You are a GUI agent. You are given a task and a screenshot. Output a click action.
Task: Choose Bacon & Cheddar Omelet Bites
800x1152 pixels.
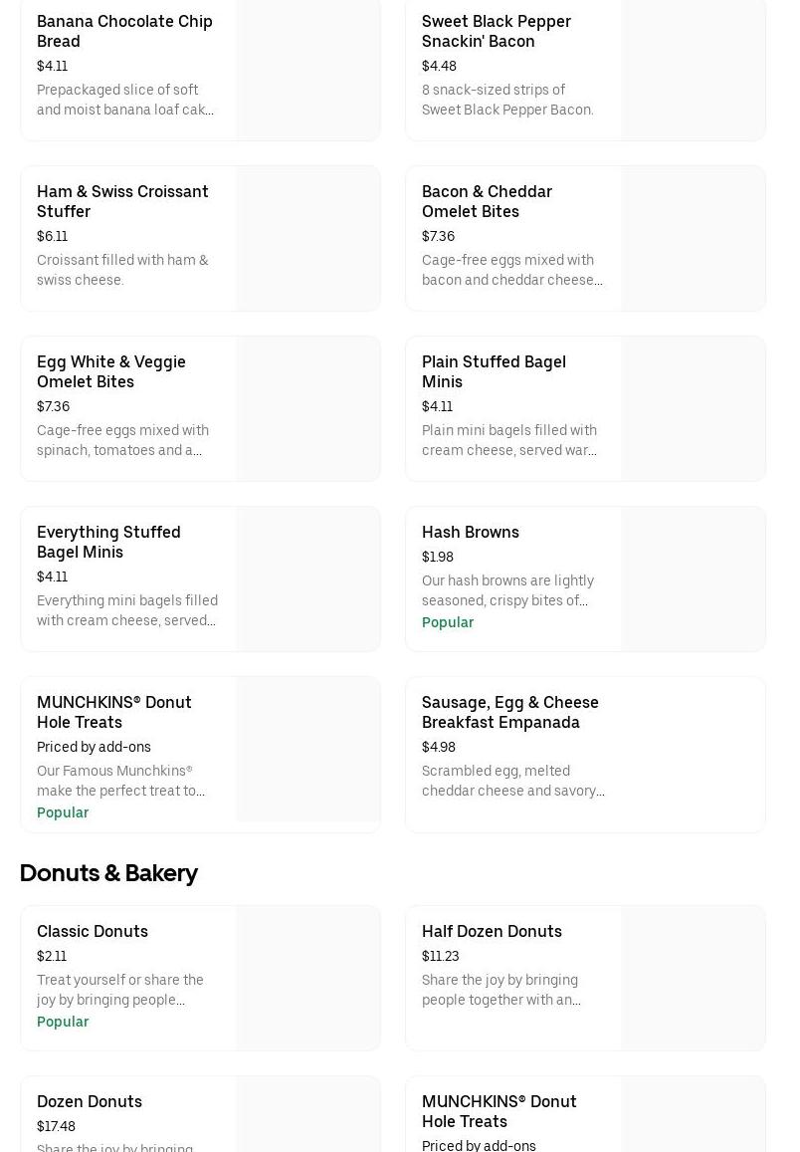[x=487, y=201]
